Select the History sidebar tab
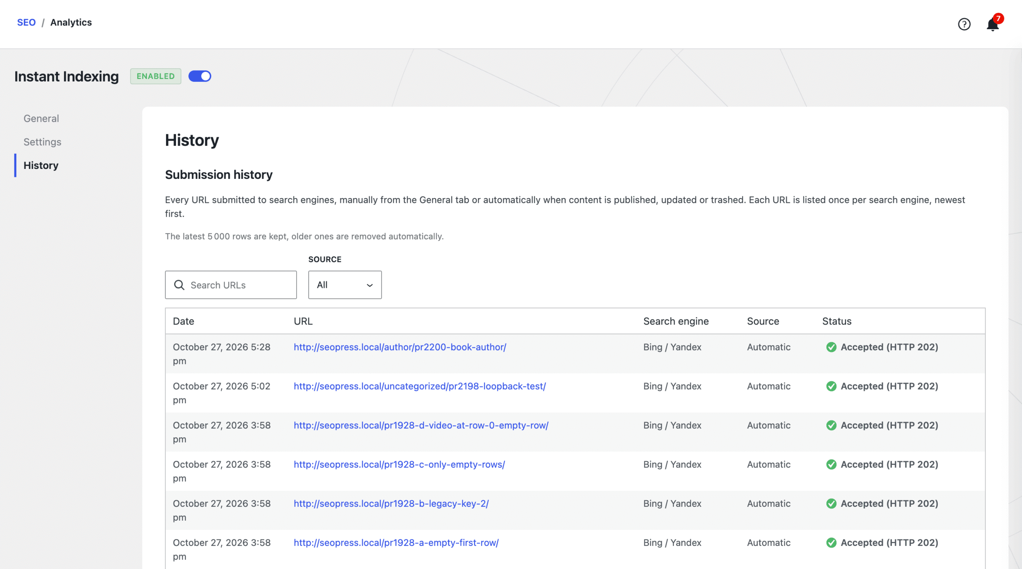The image size is (1022, 569). 41,165
